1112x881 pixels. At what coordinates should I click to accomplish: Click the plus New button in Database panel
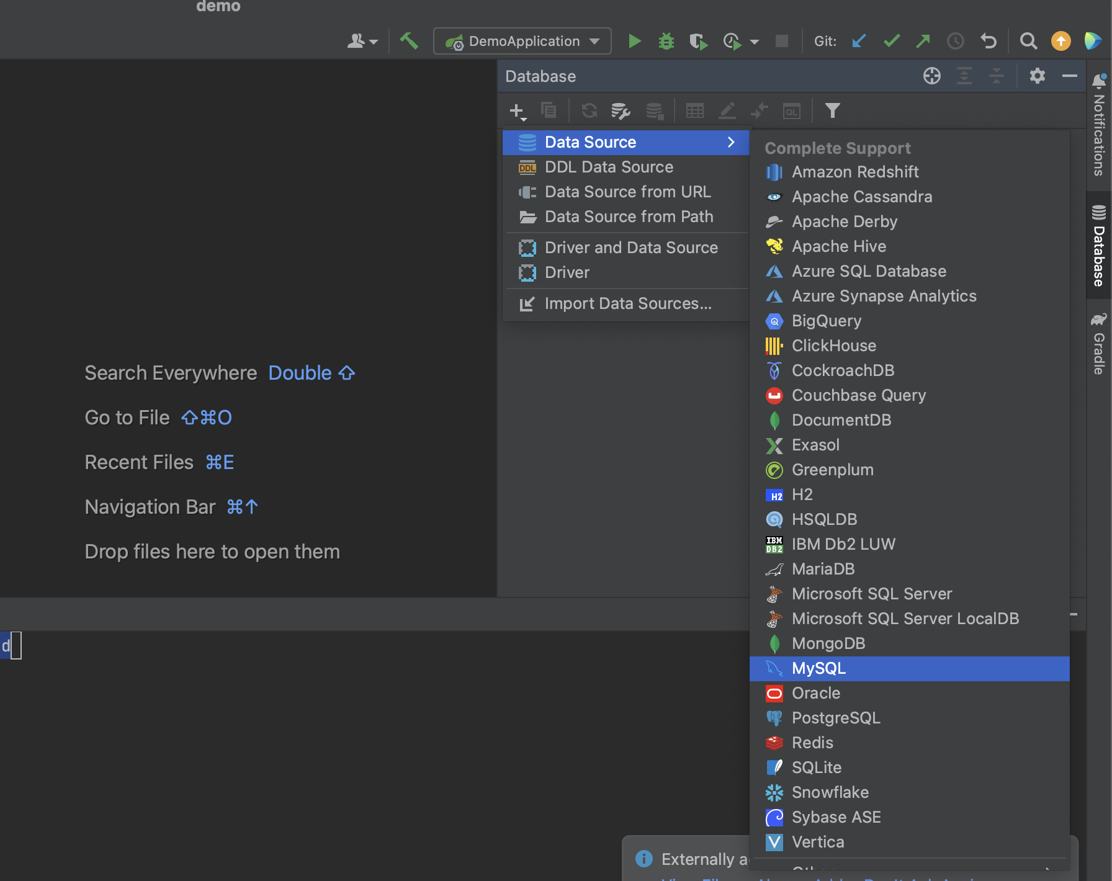[518, 111]
